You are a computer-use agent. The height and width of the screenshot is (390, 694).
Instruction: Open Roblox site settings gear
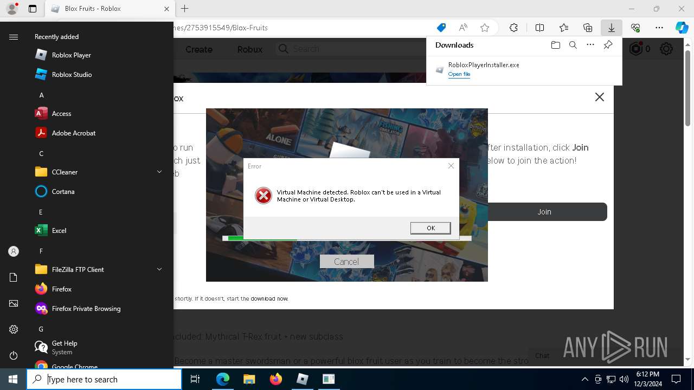tap(666, 49)
